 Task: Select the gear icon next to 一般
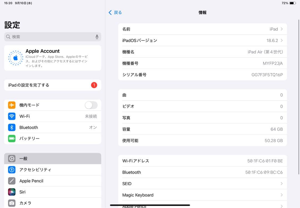(x=11, y=158)
